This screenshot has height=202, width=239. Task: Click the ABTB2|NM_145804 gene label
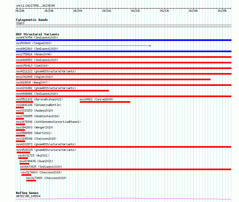28,196
